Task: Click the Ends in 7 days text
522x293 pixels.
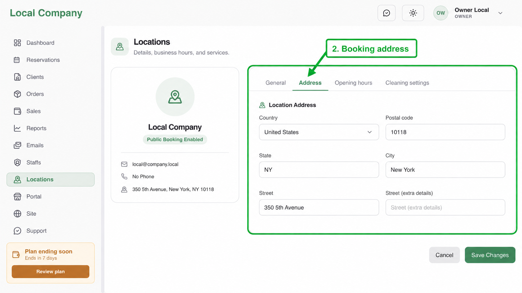Action: [x=41, y=258]
